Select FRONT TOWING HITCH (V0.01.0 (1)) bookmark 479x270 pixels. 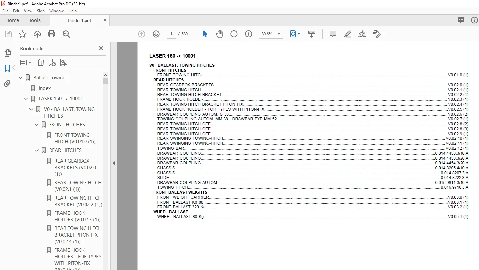pyautogui.click(x=75, y=138)
